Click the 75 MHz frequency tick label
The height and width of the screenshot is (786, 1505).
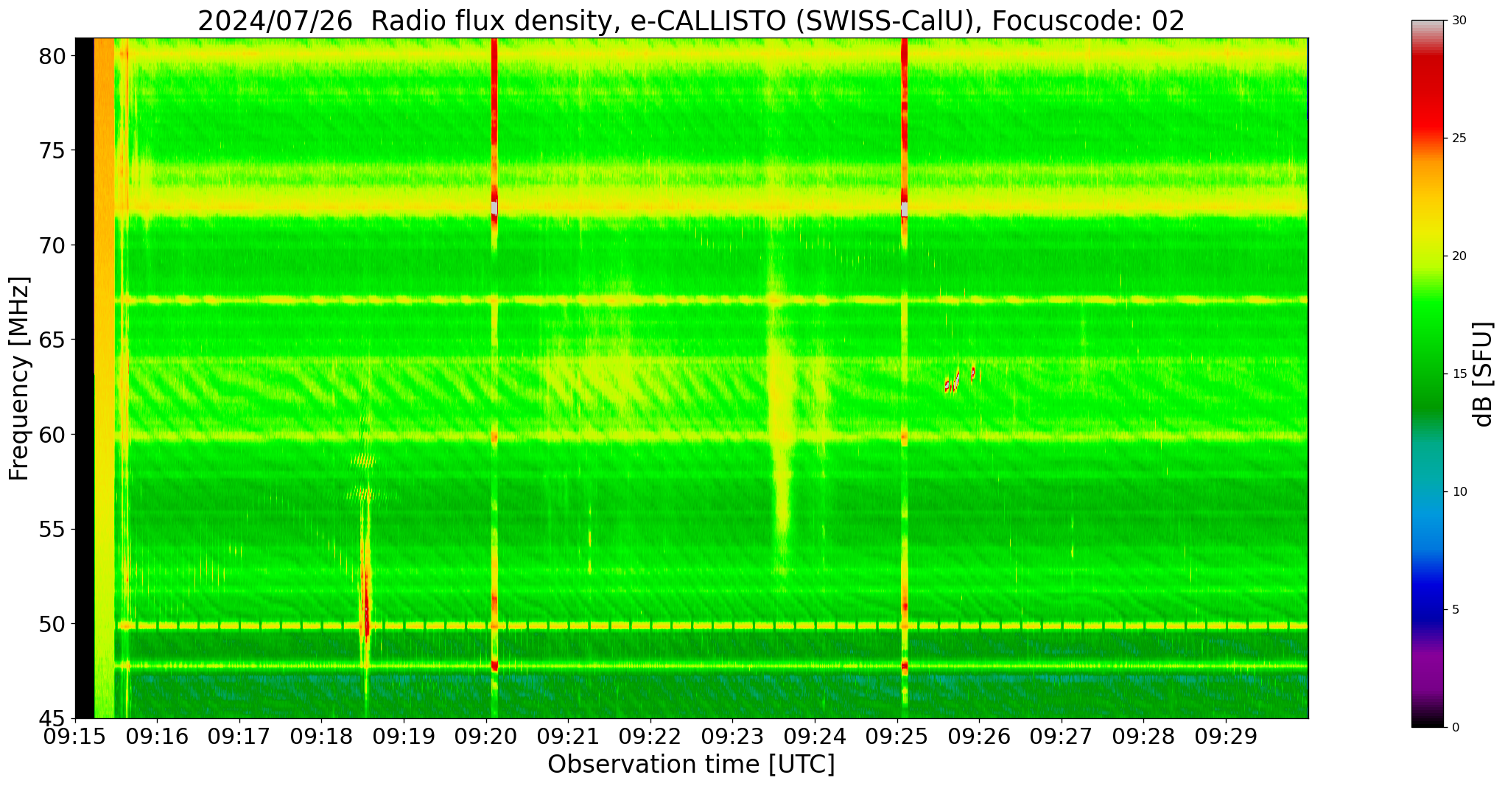point(52,150)
